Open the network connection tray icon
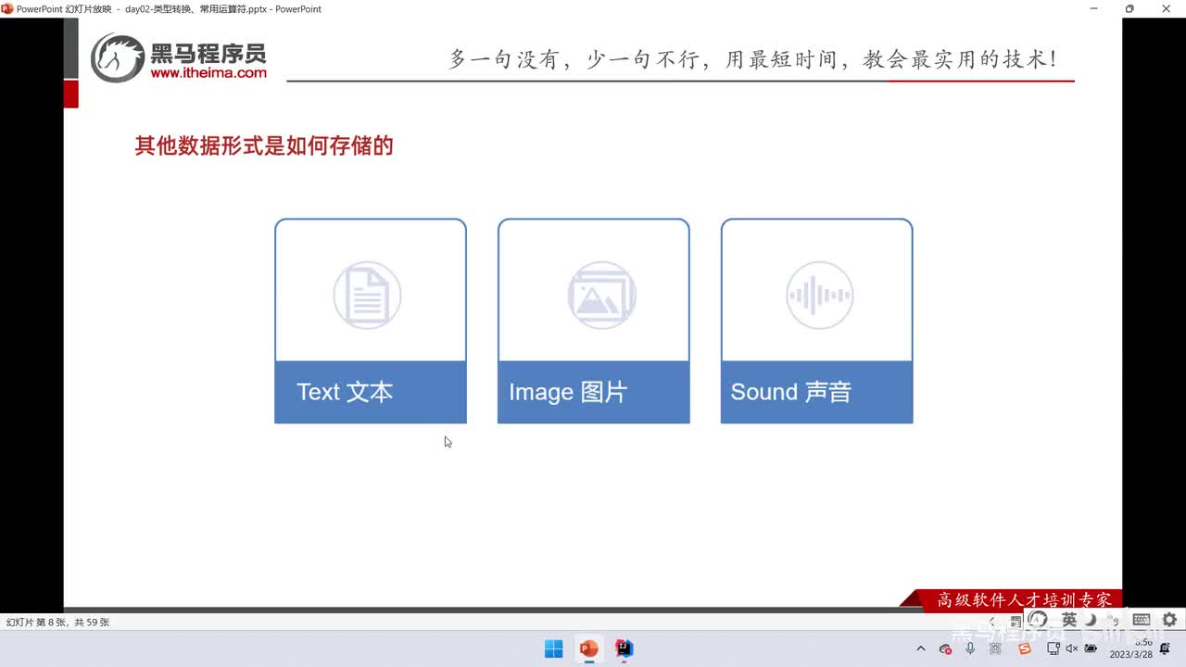The image size is (1186, 667). tap(1053, 648)
